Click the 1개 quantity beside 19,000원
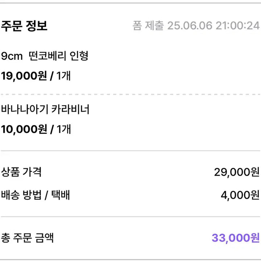Screen dimensions: 261x261 coord(63,76)
